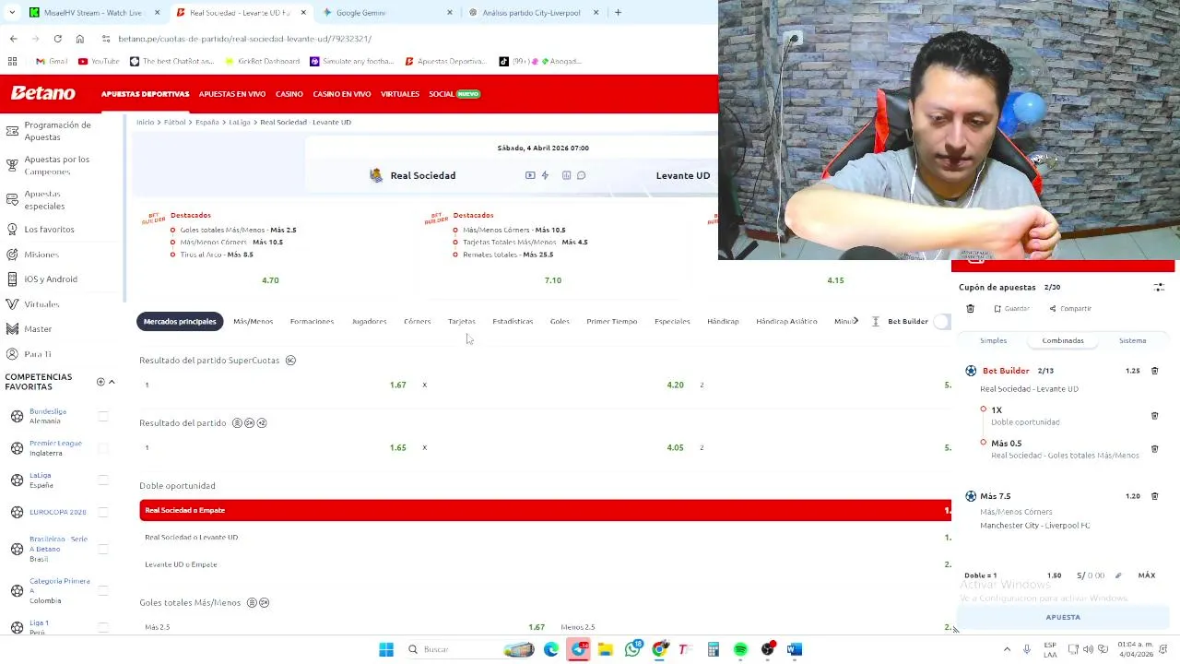Switch to the Córners market tab

[417, 321]
